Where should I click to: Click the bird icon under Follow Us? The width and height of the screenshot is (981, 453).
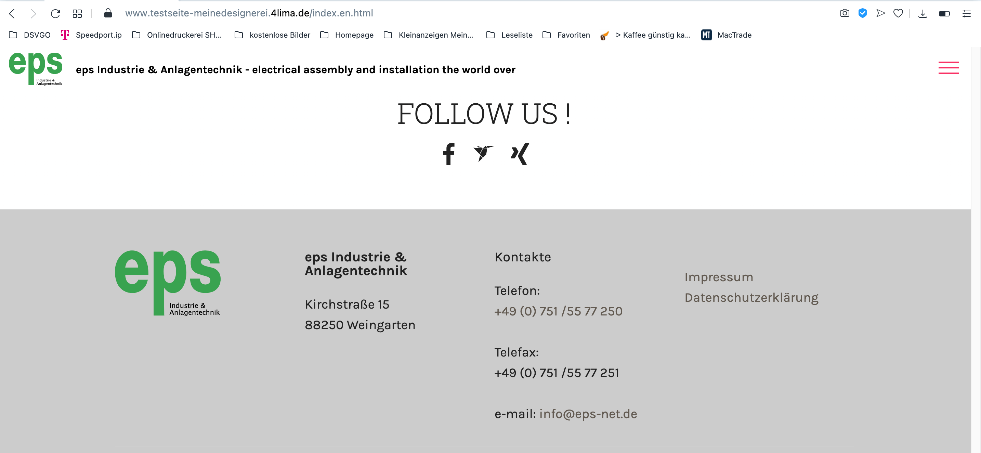click(x=483, y=153)
